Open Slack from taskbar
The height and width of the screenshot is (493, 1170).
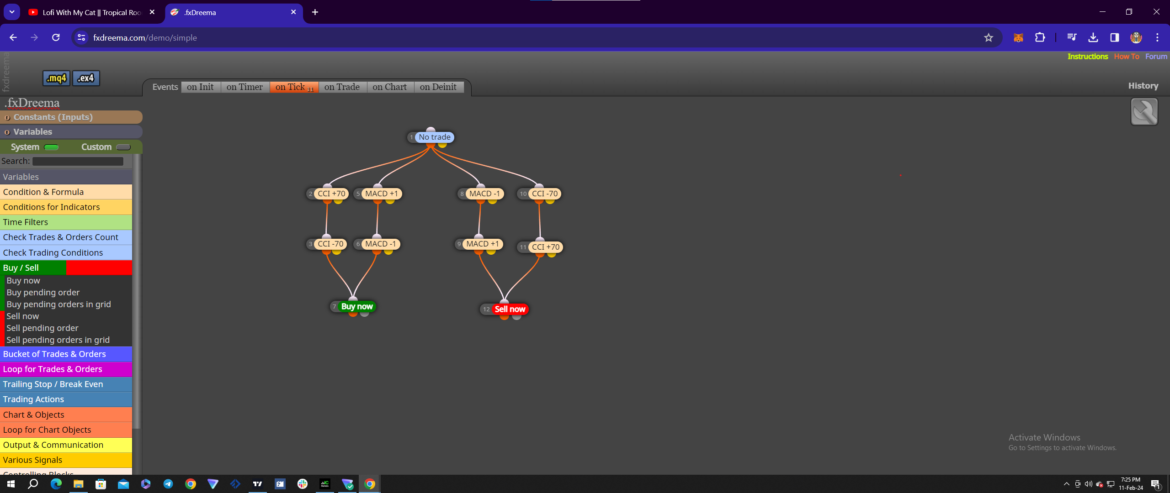(x=303, y=484)
